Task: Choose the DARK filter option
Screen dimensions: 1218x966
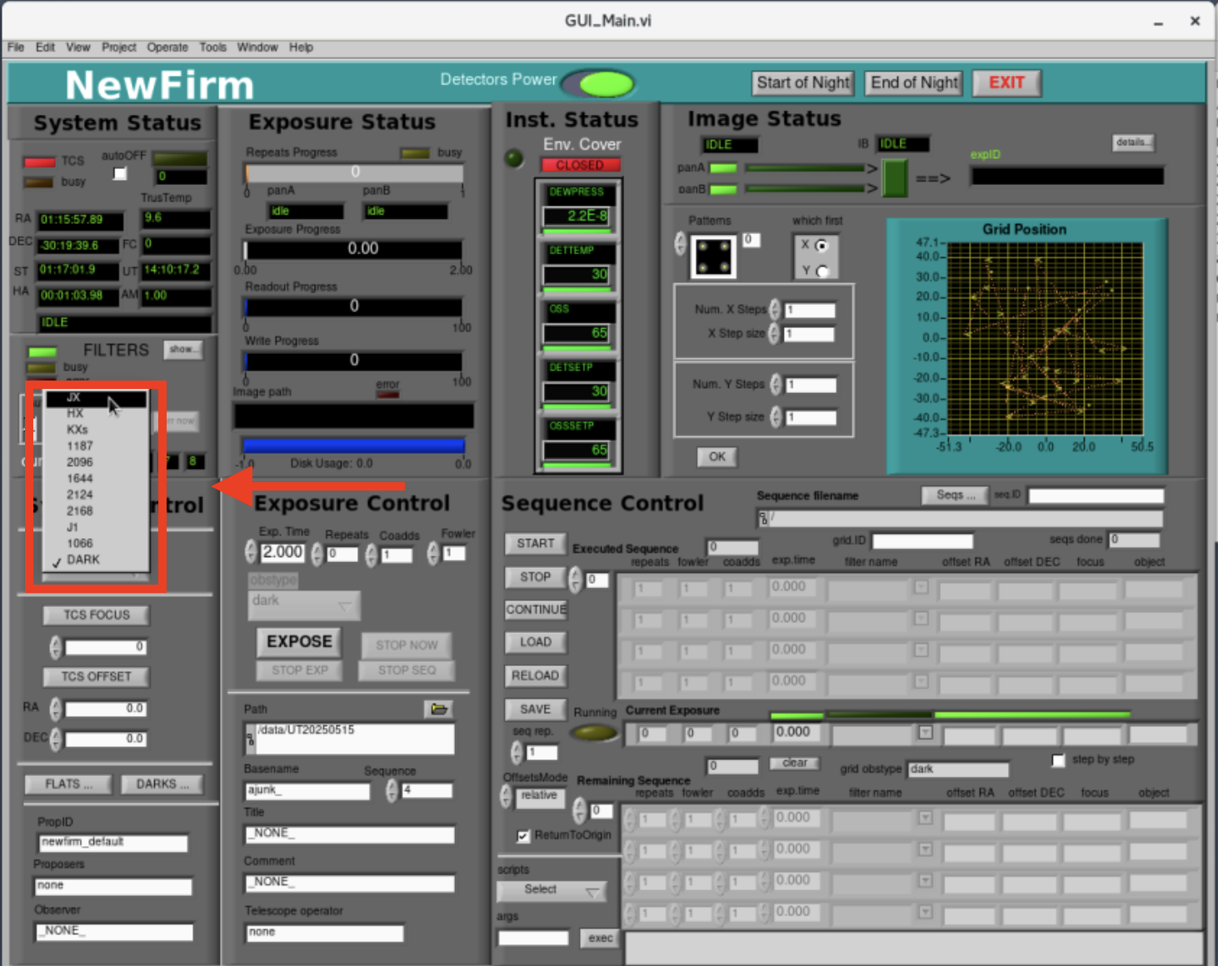Action: [x=96, y=560]
